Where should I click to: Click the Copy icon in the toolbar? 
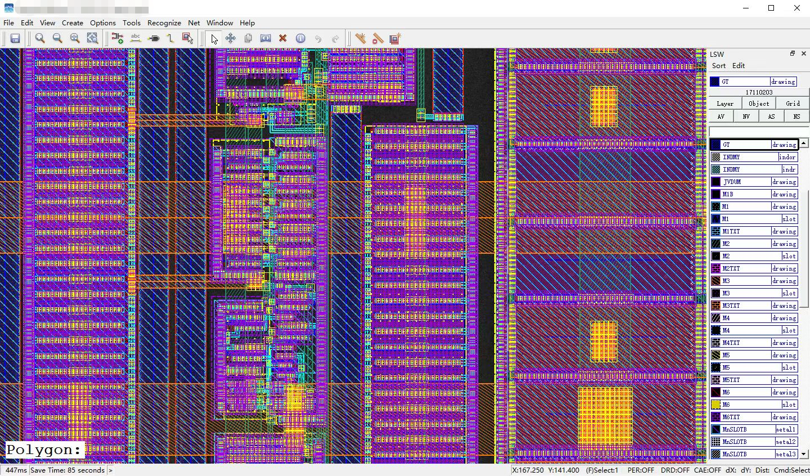(248, 38)
